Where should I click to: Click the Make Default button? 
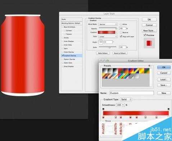click(103, 53)
